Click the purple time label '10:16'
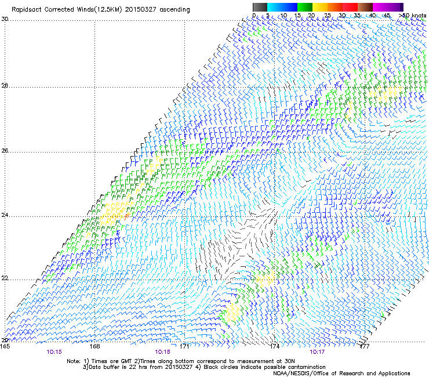This screenshot has width=429, height=377. coord(162,352)
